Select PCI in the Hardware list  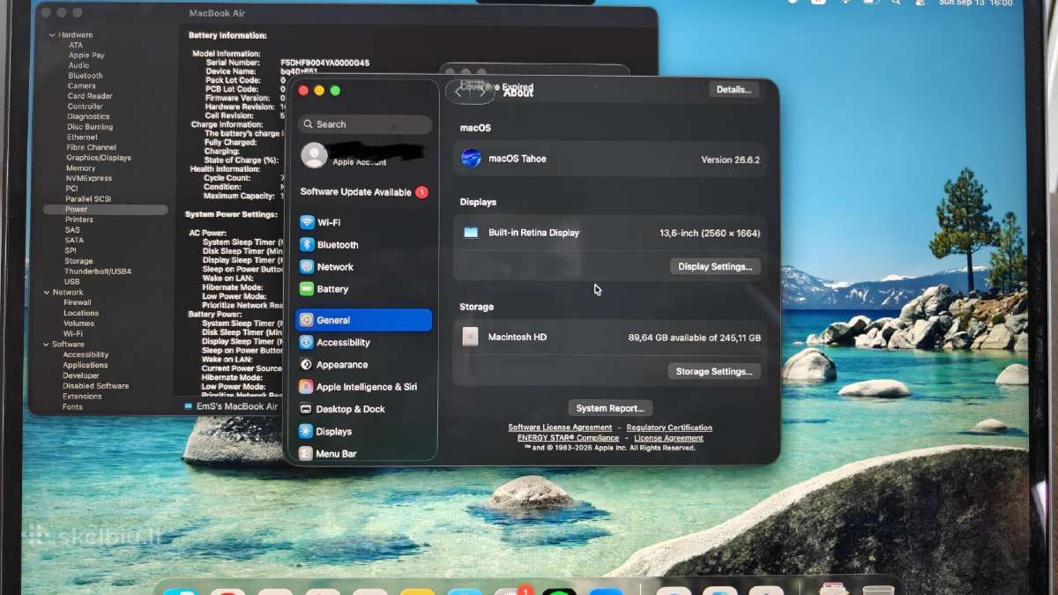71,189
